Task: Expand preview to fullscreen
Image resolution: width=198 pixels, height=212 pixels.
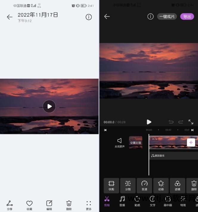Action: coord(191,122)
